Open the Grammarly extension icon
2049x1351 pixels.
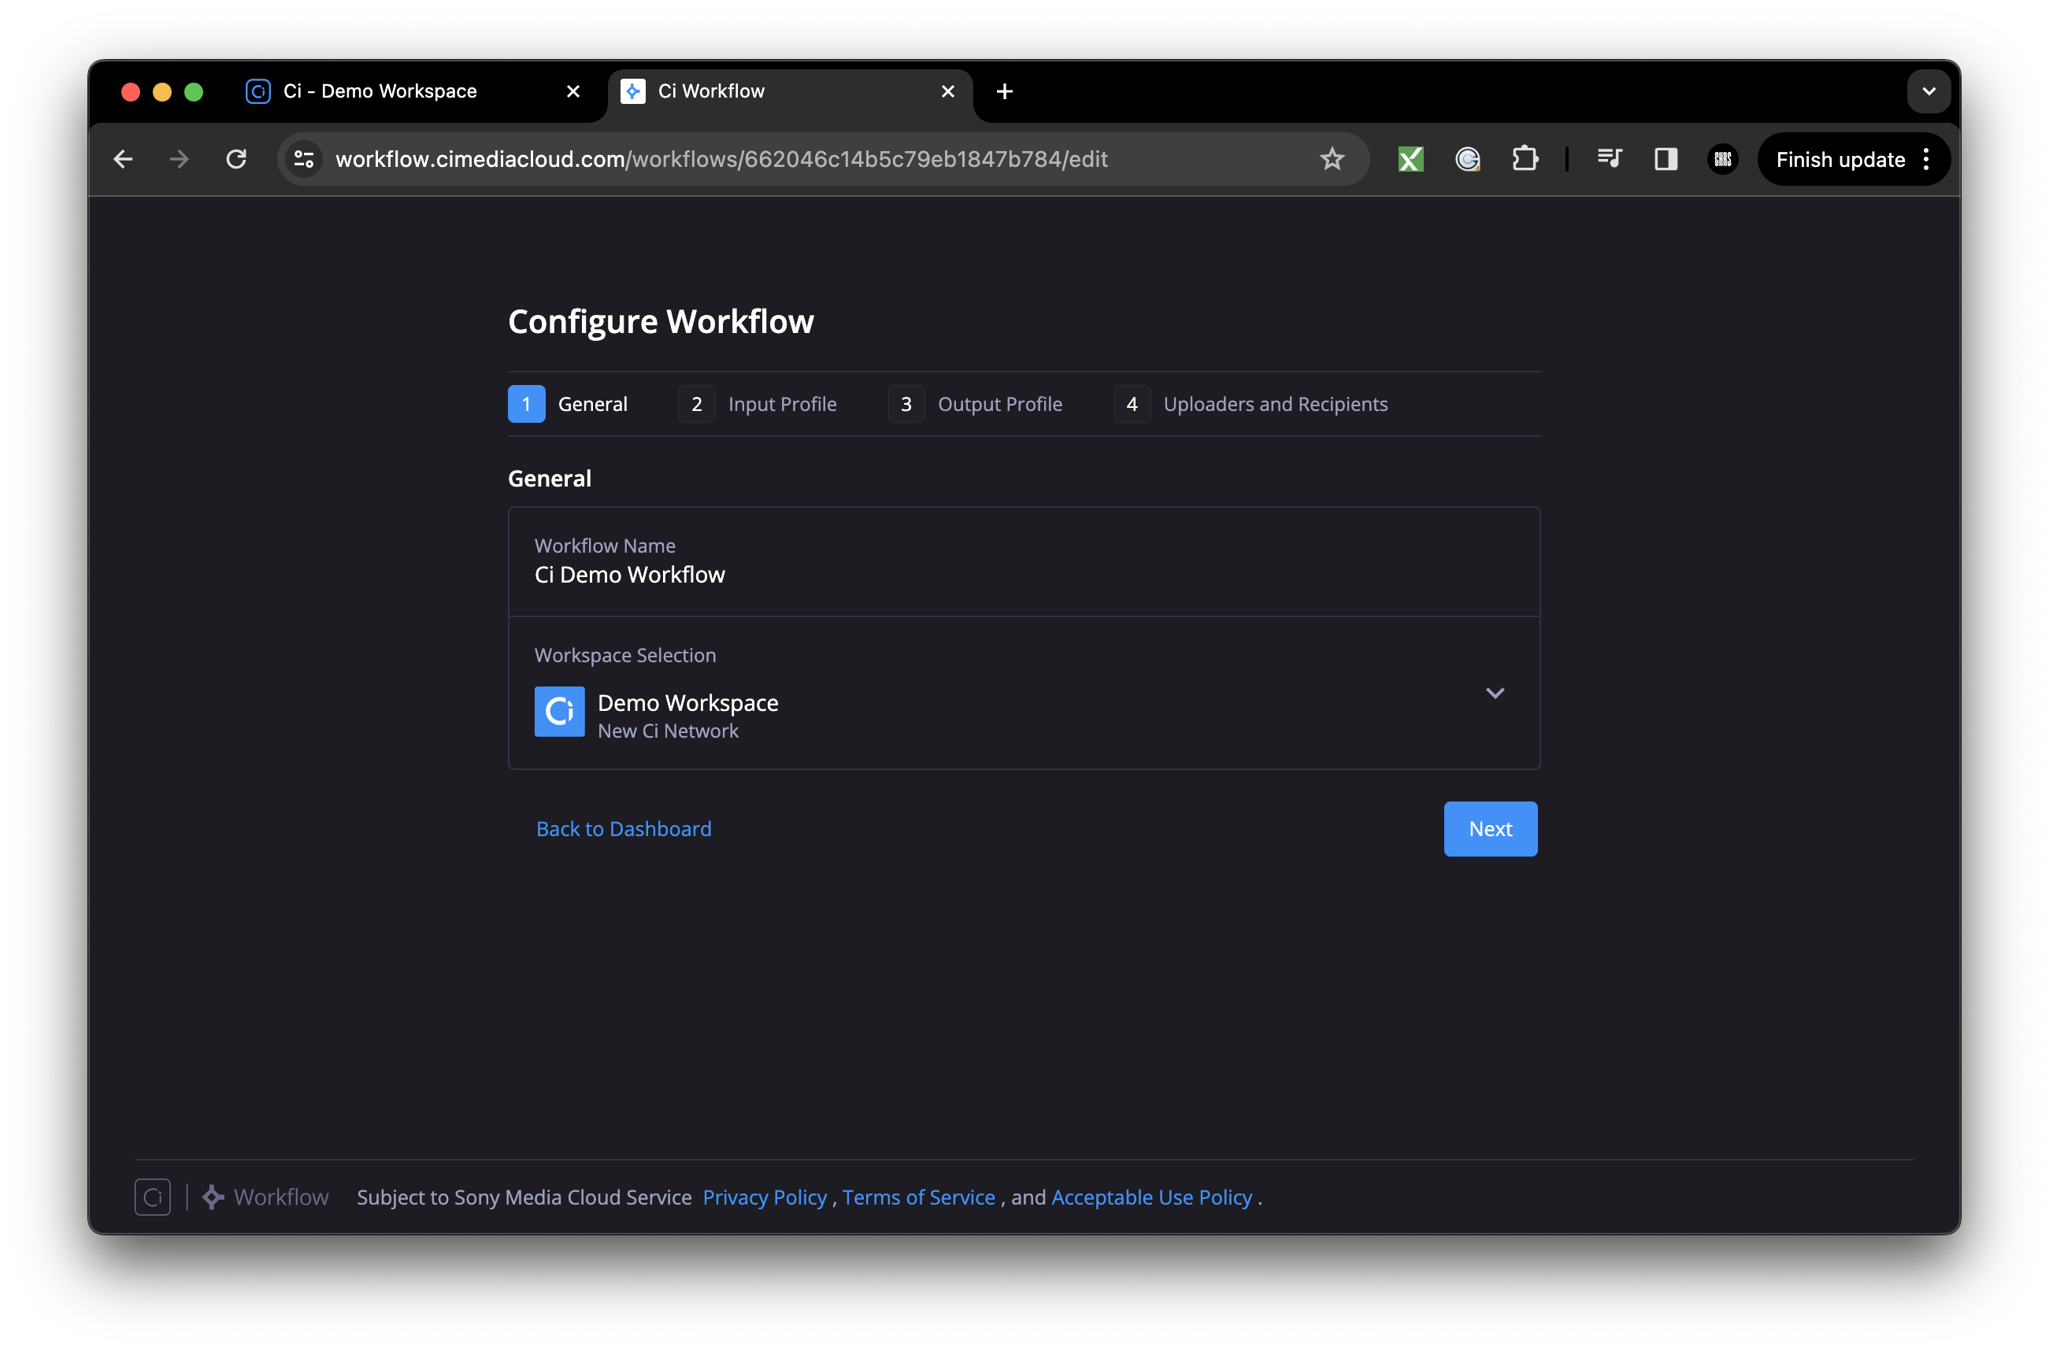tap(1467, 158)
